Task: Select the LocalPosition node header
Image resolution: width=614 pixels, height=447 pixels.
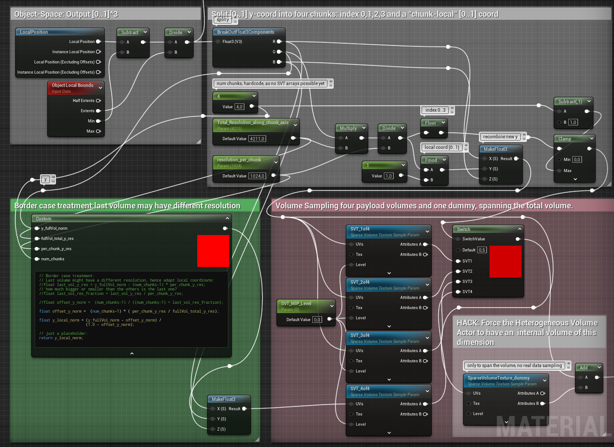Action: click(x=60, y=32)
